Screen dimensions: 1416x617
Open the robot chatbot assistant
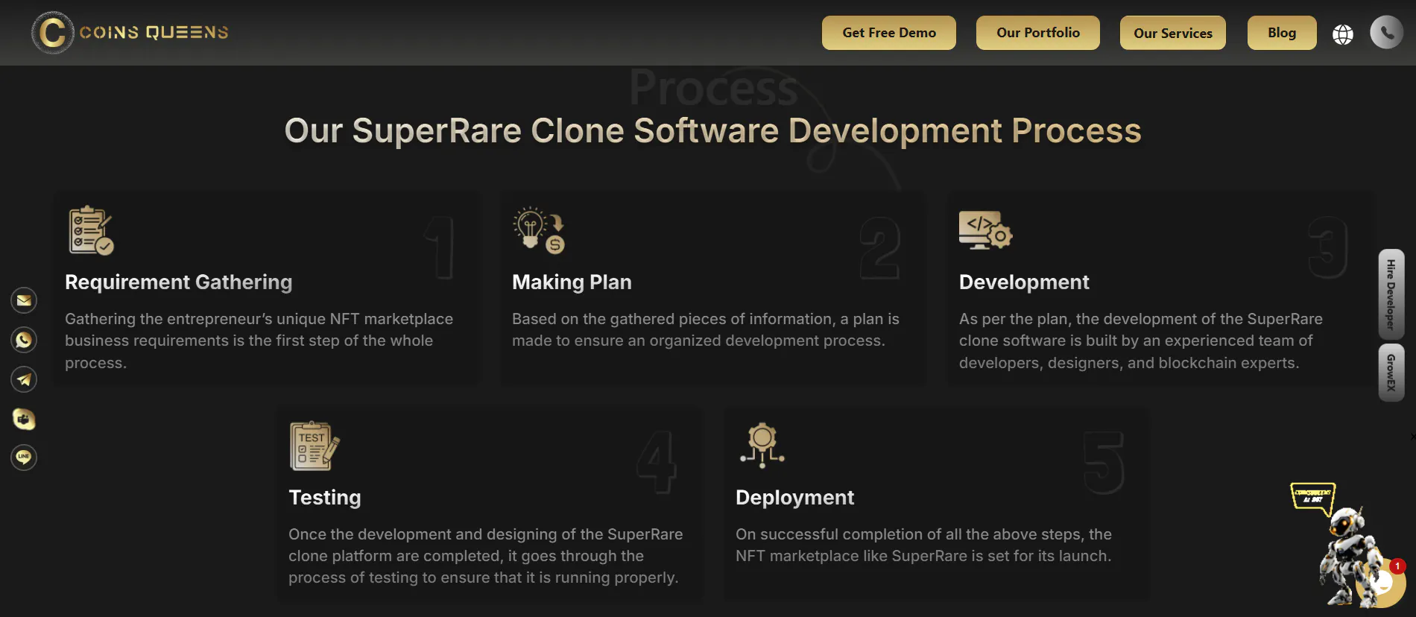click(1347, 555)
